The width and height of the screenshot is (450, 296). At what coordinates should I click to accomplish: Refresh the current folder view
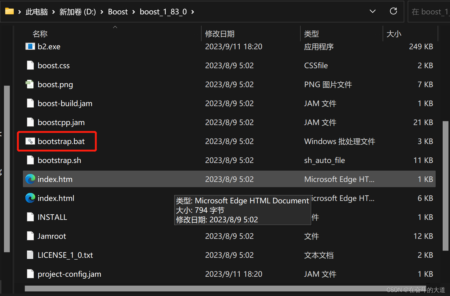point(393,11)
